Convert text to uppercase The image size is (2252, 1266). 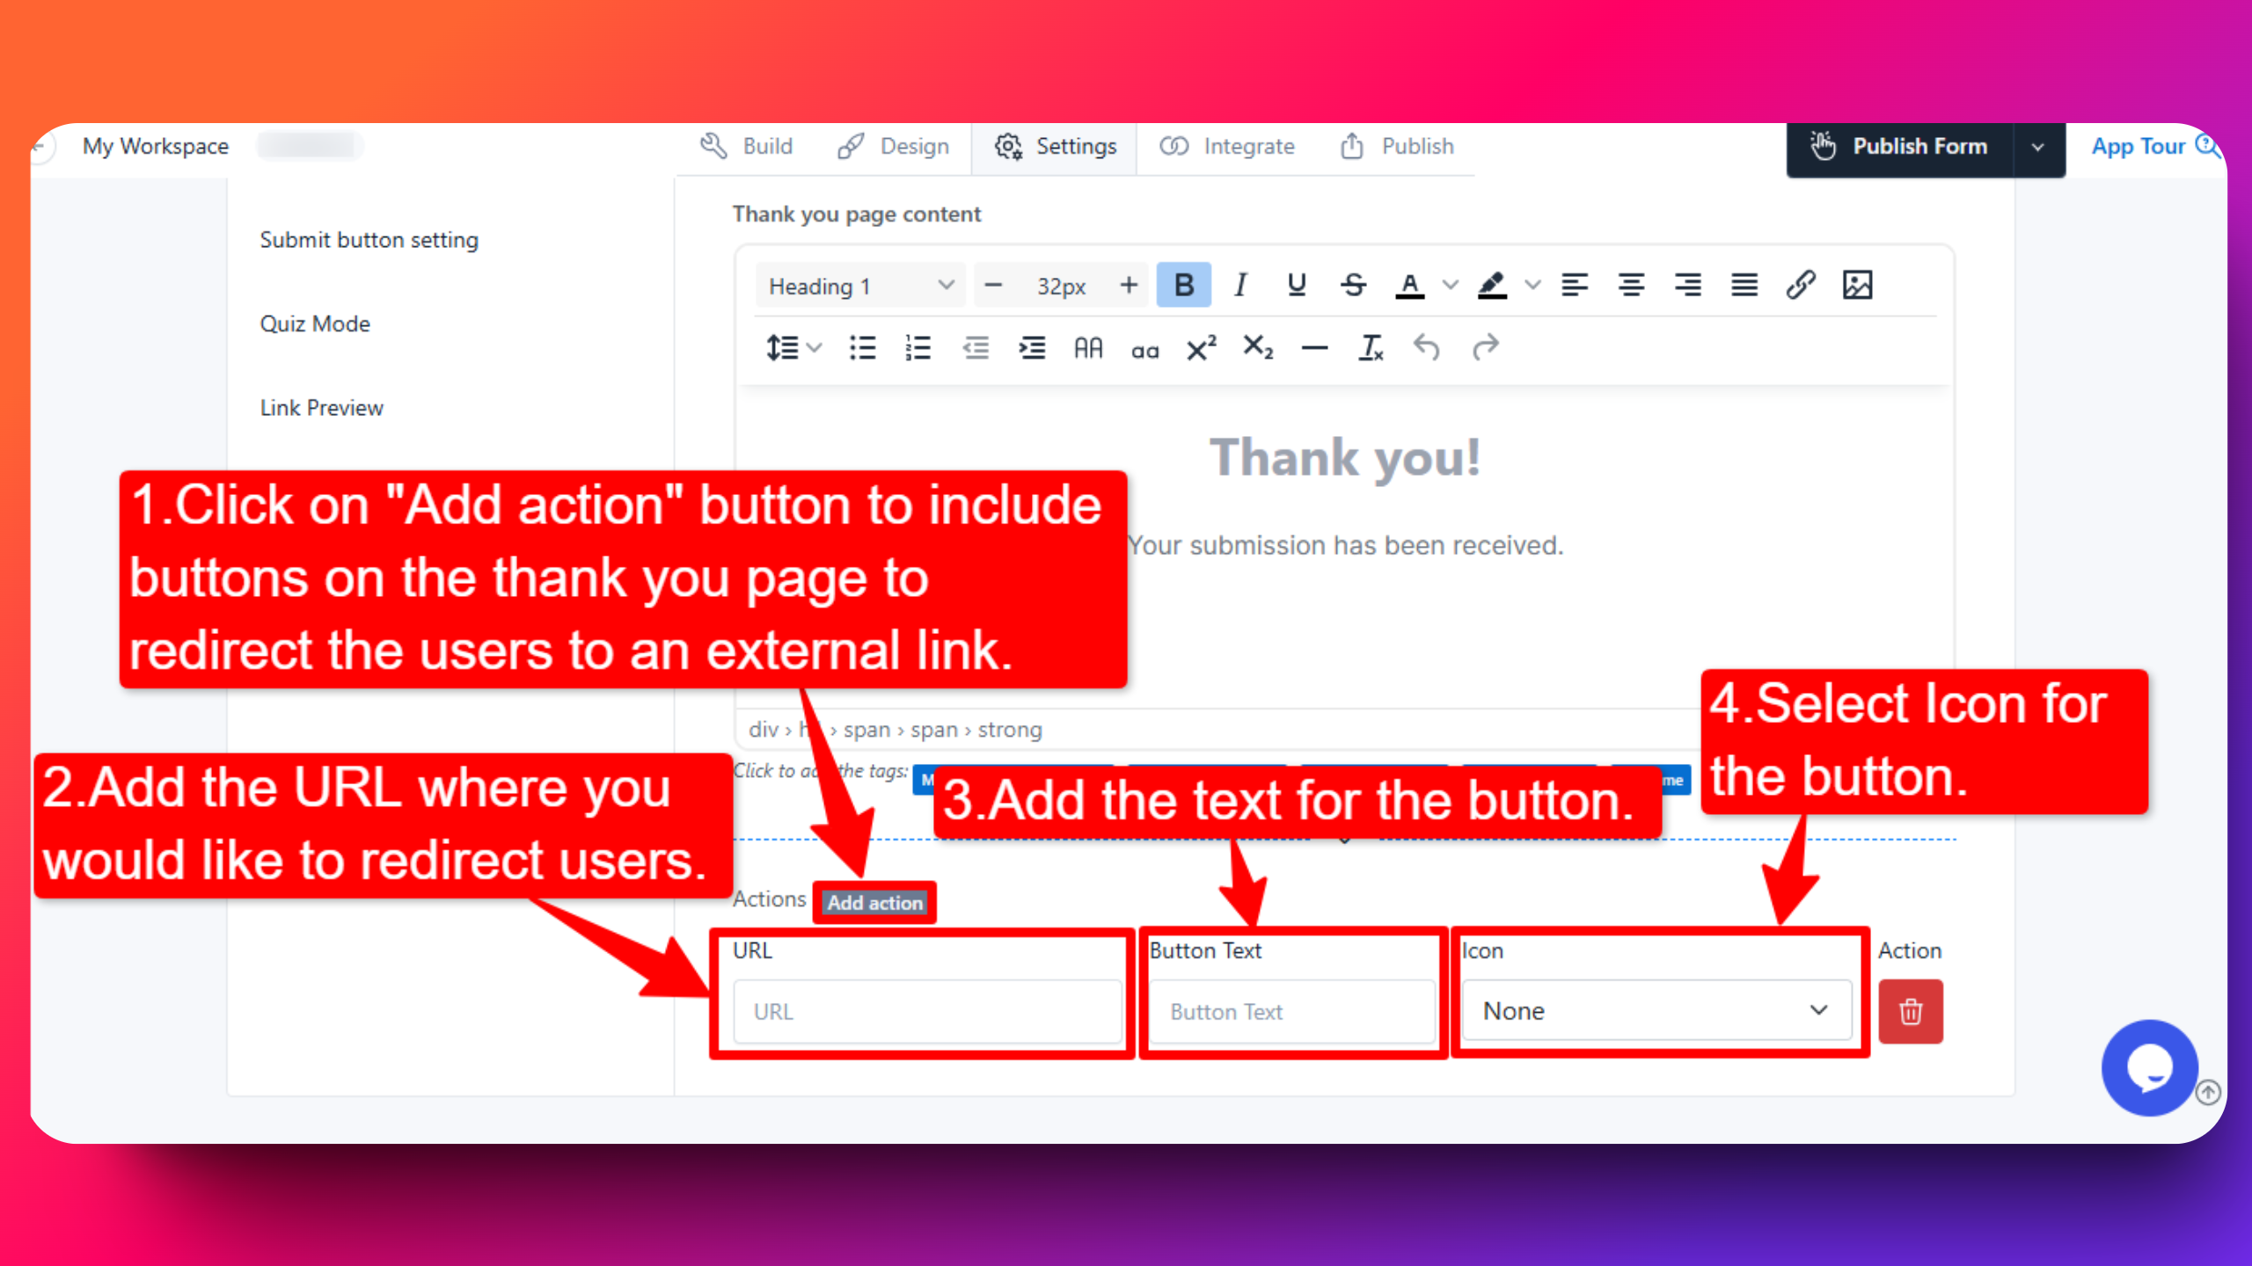pyautogui.click(x=1088, y=348)
